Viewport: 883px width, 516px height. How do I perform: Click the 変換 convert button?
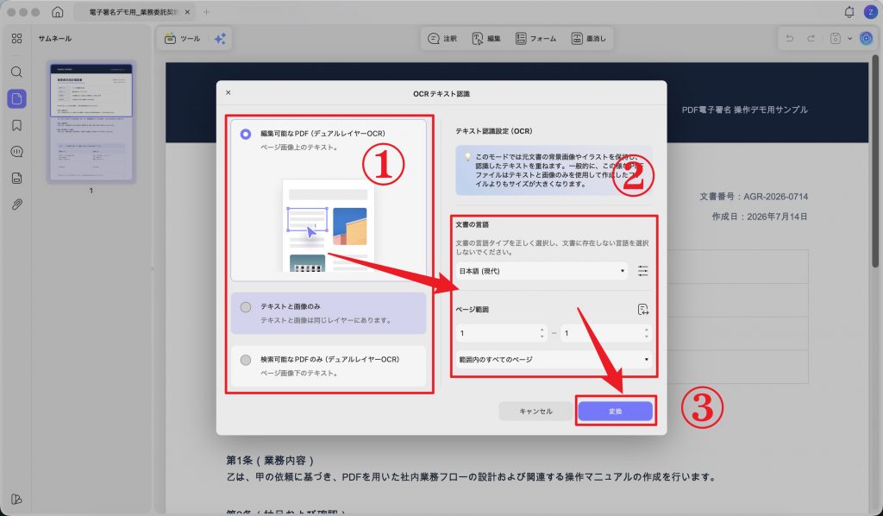tap(616, 412)
